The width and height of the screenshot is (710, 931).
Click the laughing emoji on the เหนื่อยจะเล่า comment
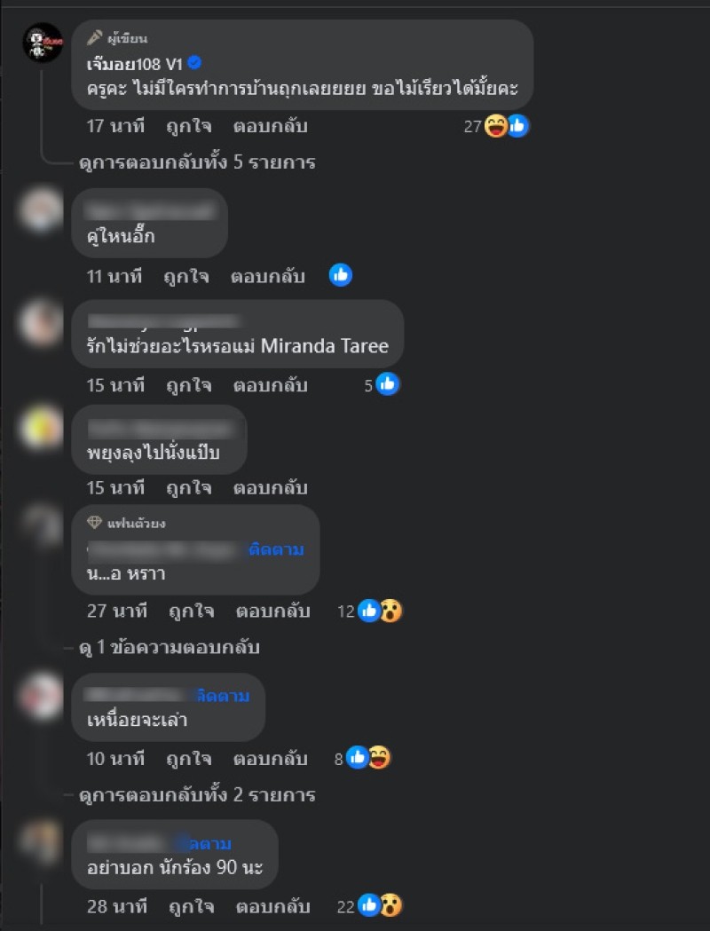tap(379, 758)
